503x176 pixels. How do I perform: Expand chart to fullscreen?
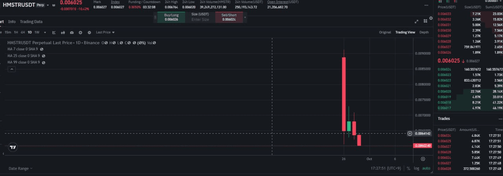tap(417, 22)
